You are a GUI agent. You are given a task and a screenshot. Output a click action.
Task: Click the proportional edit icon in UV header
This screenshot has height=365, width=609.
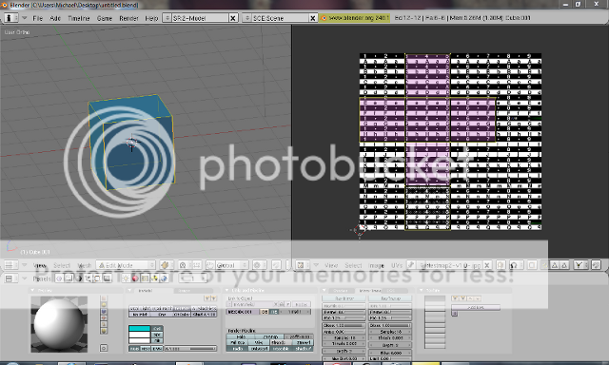[x=514, y=265]
